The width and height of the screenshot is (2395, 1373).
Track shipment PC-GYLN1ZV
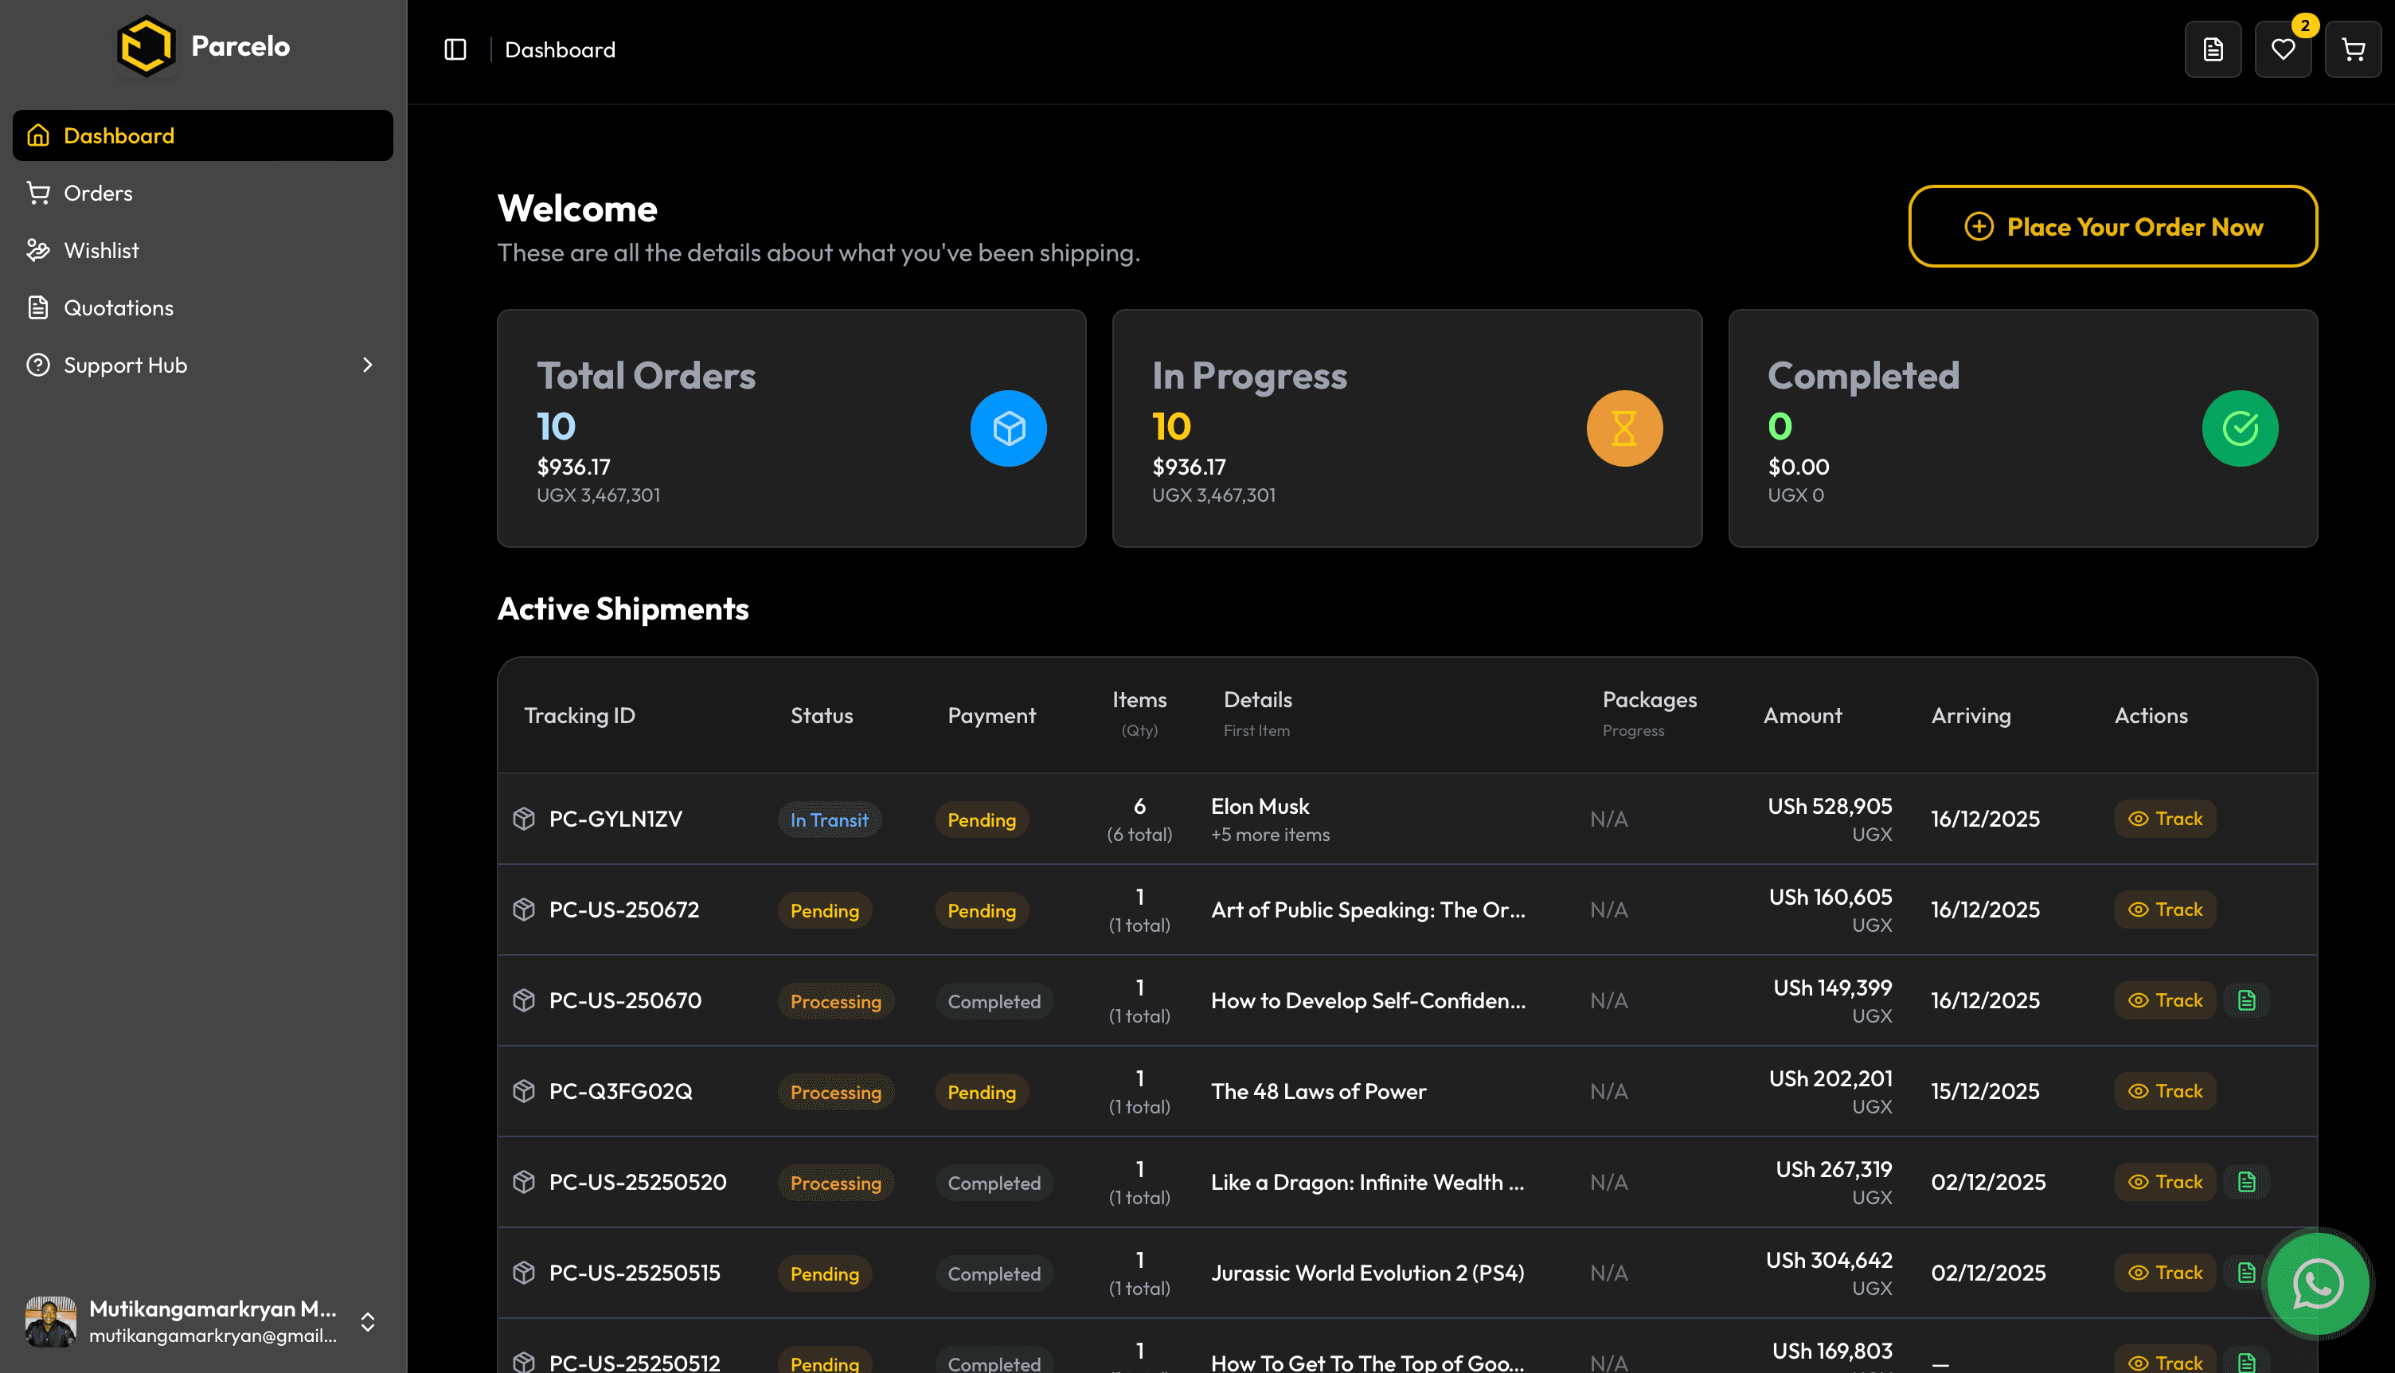tap(2164, 819)
